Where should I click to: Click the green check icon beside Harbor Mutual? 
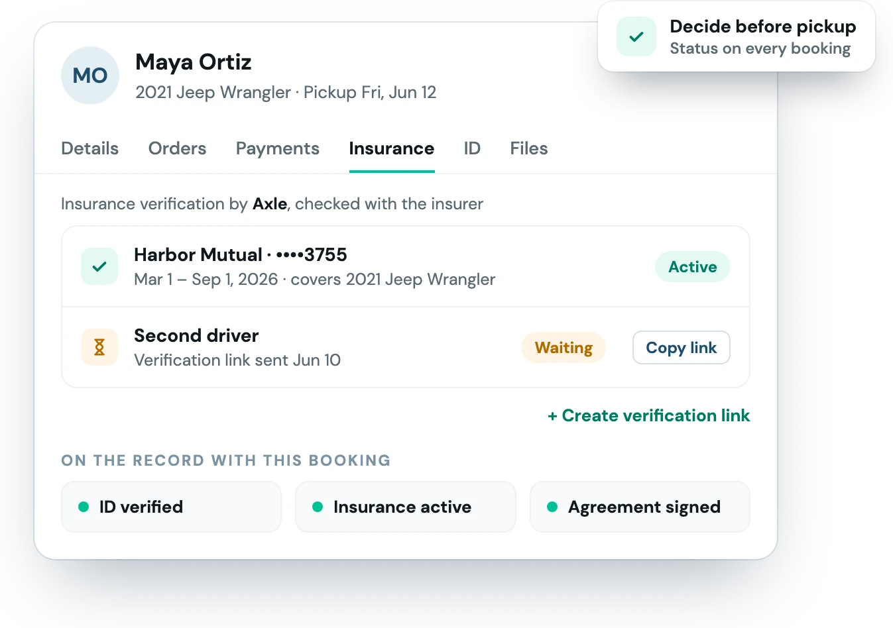pyautogui.click(x=99, y=266)
